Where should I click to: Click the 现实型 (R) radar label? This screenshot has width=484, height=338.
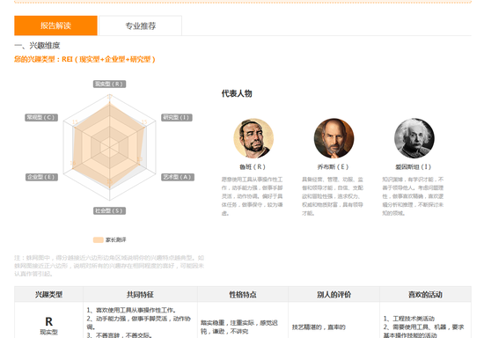[x=110, y=84]
